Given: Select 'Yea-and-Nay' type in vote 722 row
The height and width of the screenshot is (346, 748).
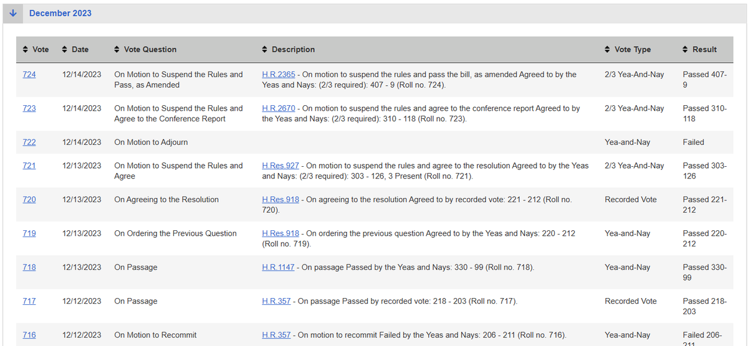Looking at the screenshot, I should (x=627, y=142).
